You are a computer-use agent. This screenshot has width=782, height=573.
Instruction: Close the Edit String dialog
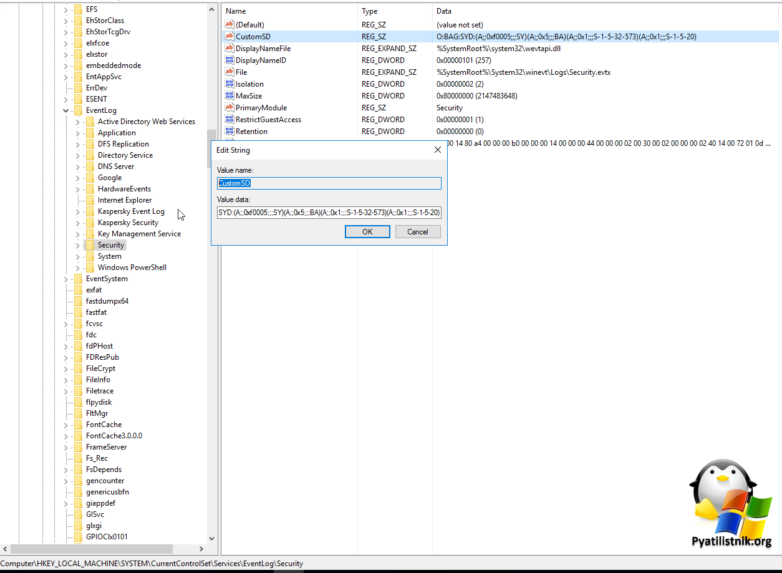[437, 150]
